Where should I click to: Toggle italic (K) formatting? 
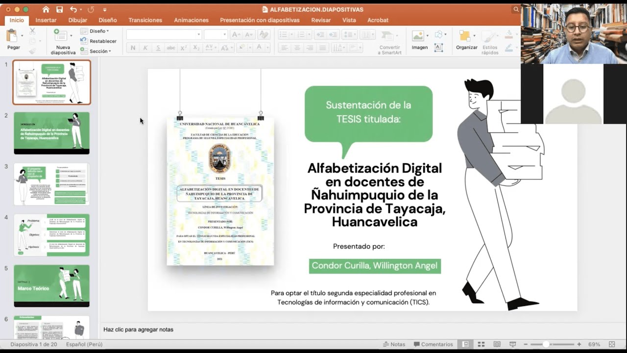click(x=145, y=48)
